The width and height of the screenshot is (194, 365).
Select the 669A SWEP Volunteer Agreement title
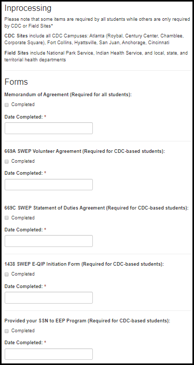[x=85, y=151]
